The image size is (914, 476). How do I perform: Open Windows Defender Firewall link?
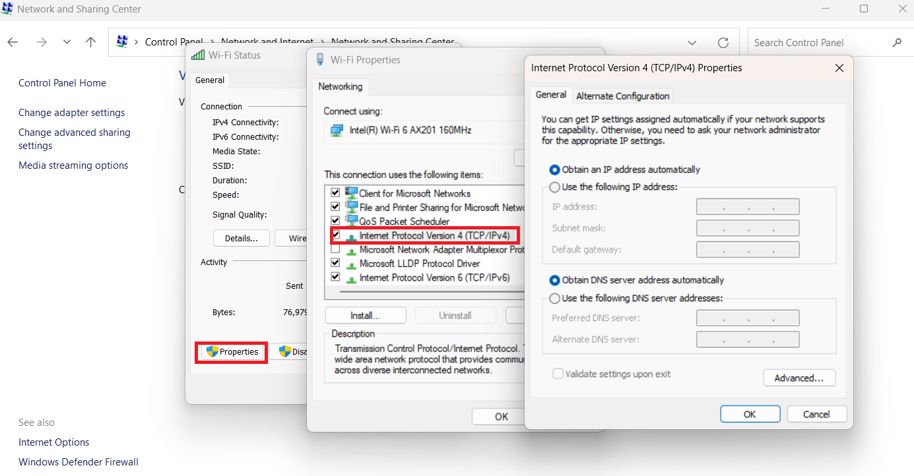point(79,462)
